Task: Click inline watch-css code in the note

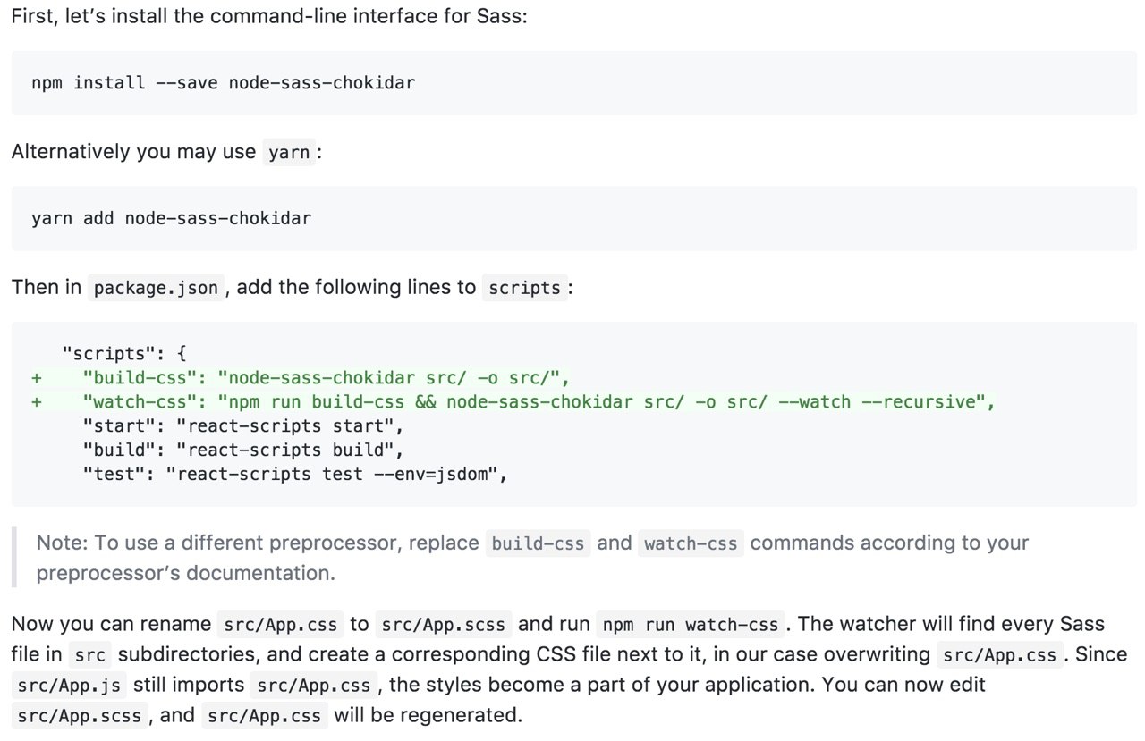Action: (690, 543)
